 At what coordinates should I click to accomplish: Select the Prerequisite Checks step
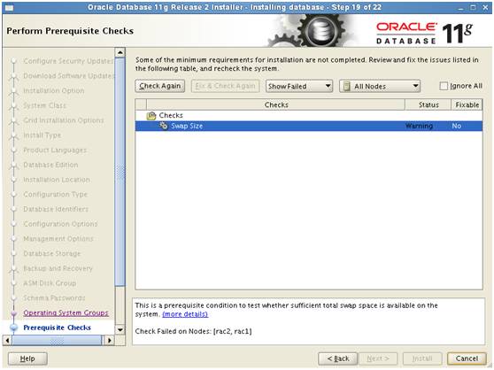pos(57,328)
